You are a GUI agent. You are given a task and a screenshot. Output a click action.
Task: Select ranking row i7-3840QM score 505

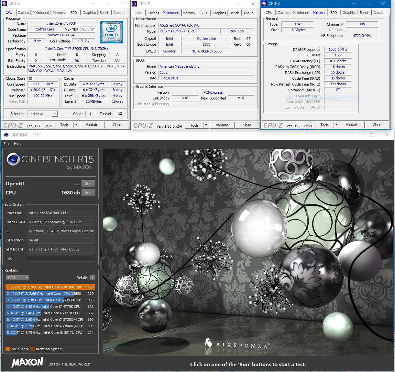coord(50,326)
